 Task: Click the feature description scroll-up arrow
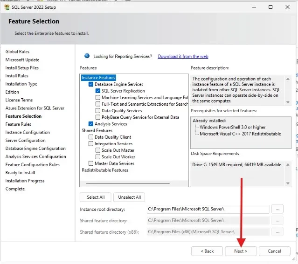pos(288,79)
